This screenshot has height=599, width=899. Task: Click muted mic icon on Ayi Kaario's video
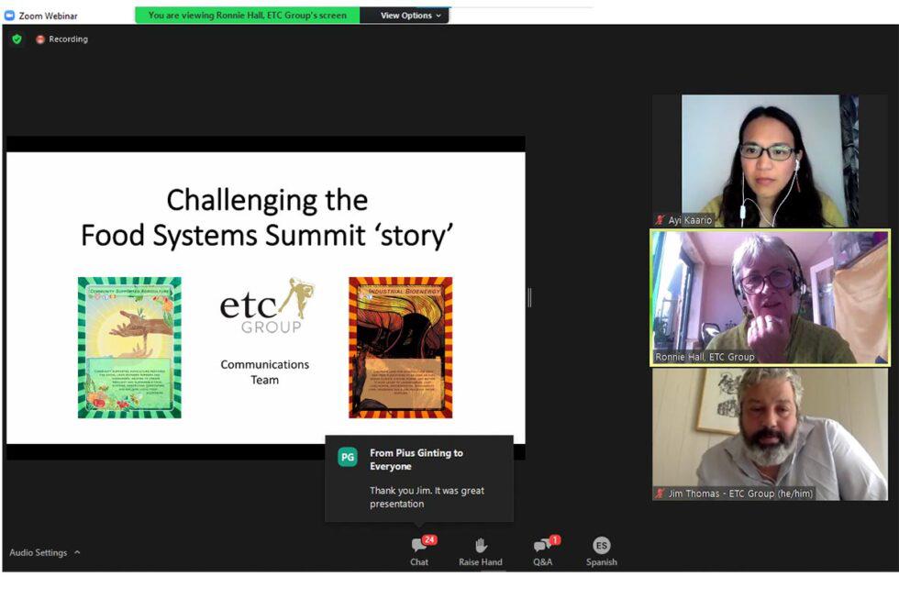660,220
